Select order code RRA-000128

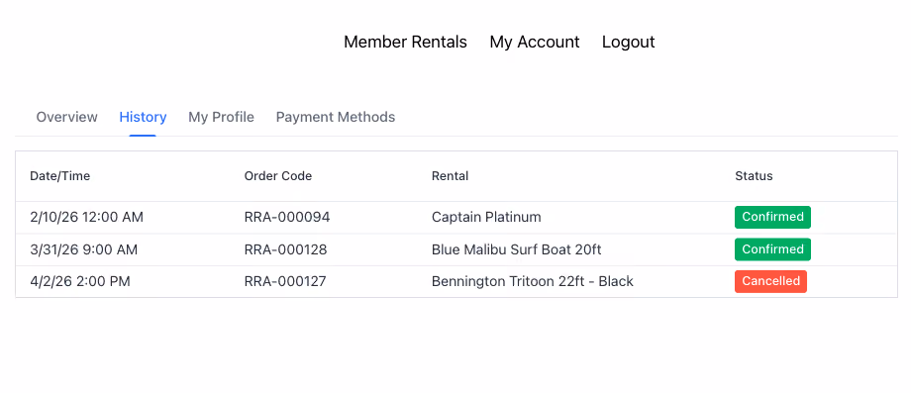[285, 249]
